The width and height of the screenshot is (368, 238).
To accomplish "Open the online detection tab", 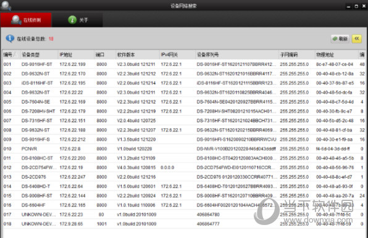I will (26, 20).
